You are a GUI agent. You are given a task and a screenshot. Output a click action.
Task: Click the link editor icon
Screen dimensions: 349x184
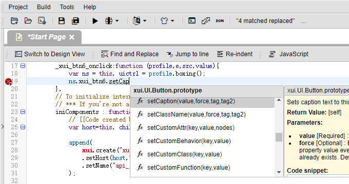(x=206, y=21)
